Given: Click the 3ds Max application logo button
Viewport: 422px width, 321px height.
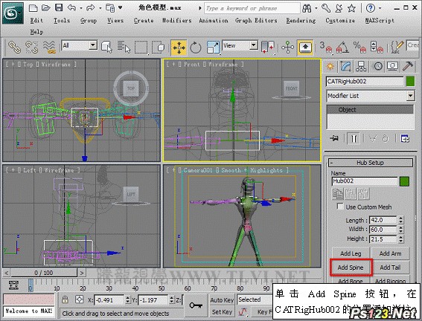Looking at the screenshot, I should [x=13, y=13].
